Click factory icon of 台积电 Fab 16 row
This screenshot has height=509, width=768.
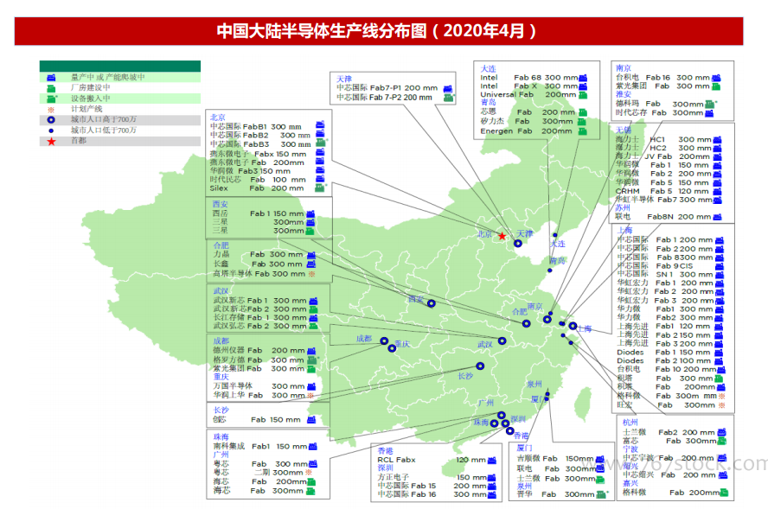pyautogui.click(x=716, y=78)
